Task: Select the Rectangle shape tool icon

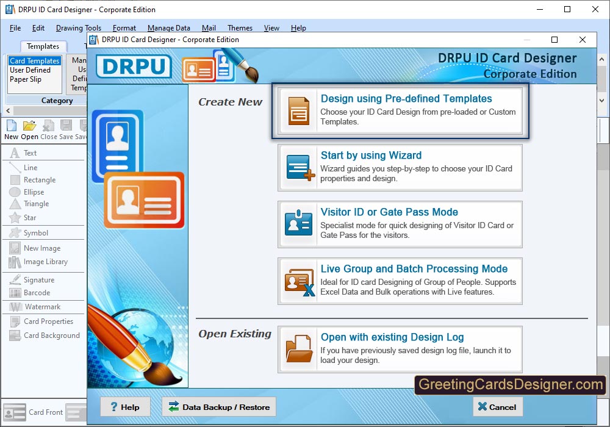Action: pyautogui.click(x=15, y=180)
